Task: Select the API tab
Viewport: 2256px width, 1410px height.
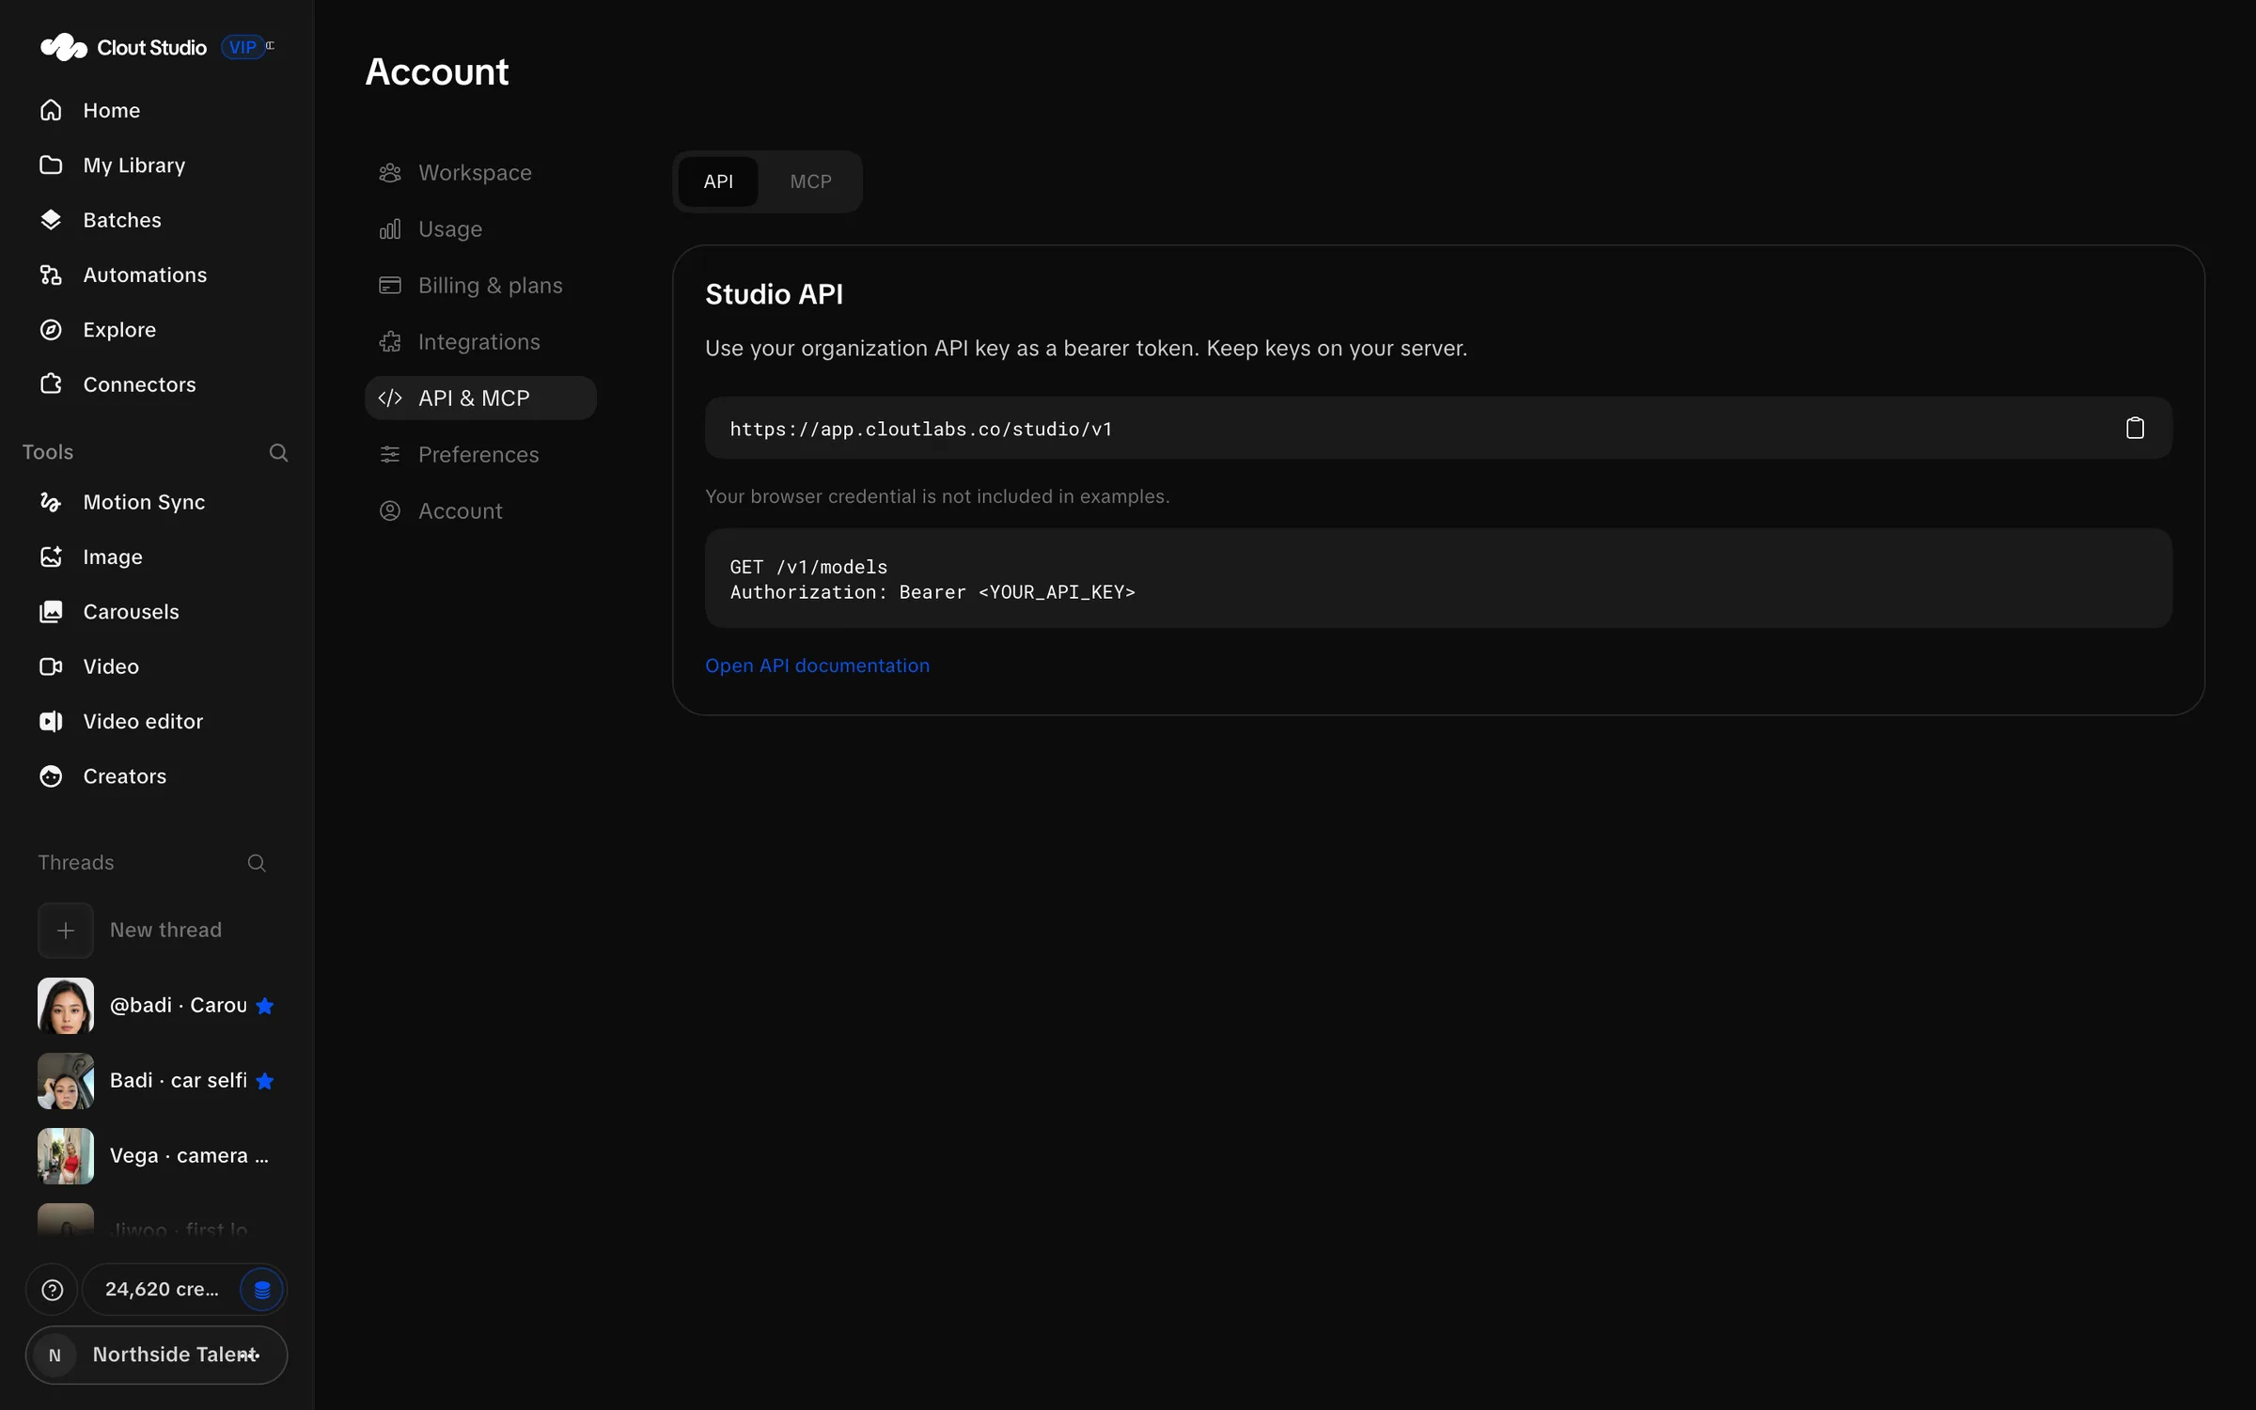Action: (718, 181)
